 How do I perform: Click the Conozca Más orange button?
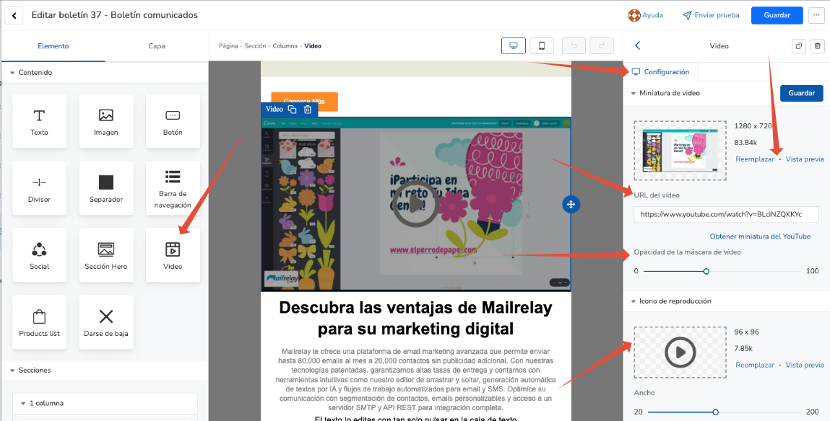click(x=304, y=101)
